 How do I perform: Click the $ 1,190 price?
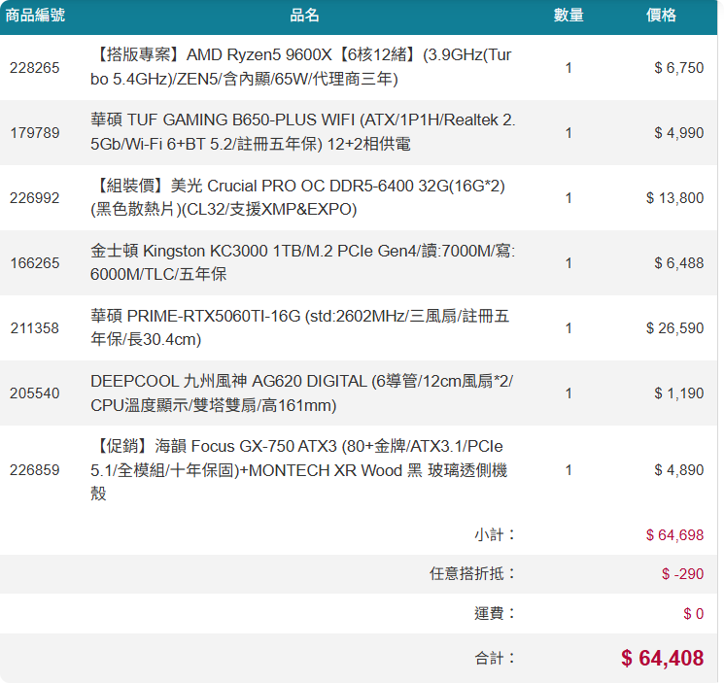678,393
